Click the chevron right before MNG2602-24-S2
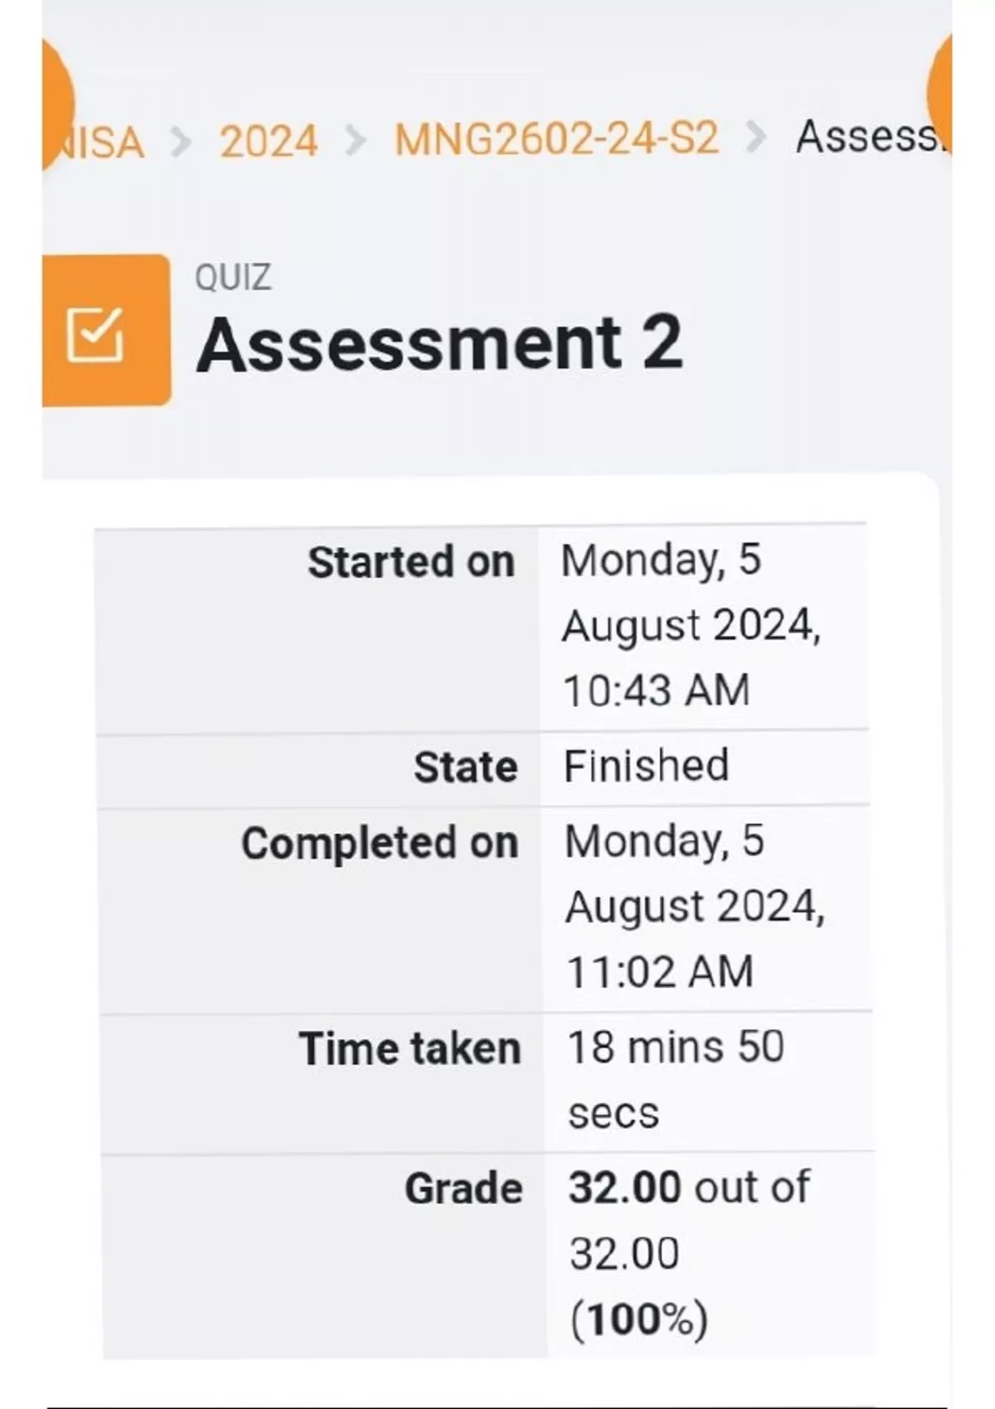Image resolution: width=995 pixels, height=1409 pixels. coord(355,141)
